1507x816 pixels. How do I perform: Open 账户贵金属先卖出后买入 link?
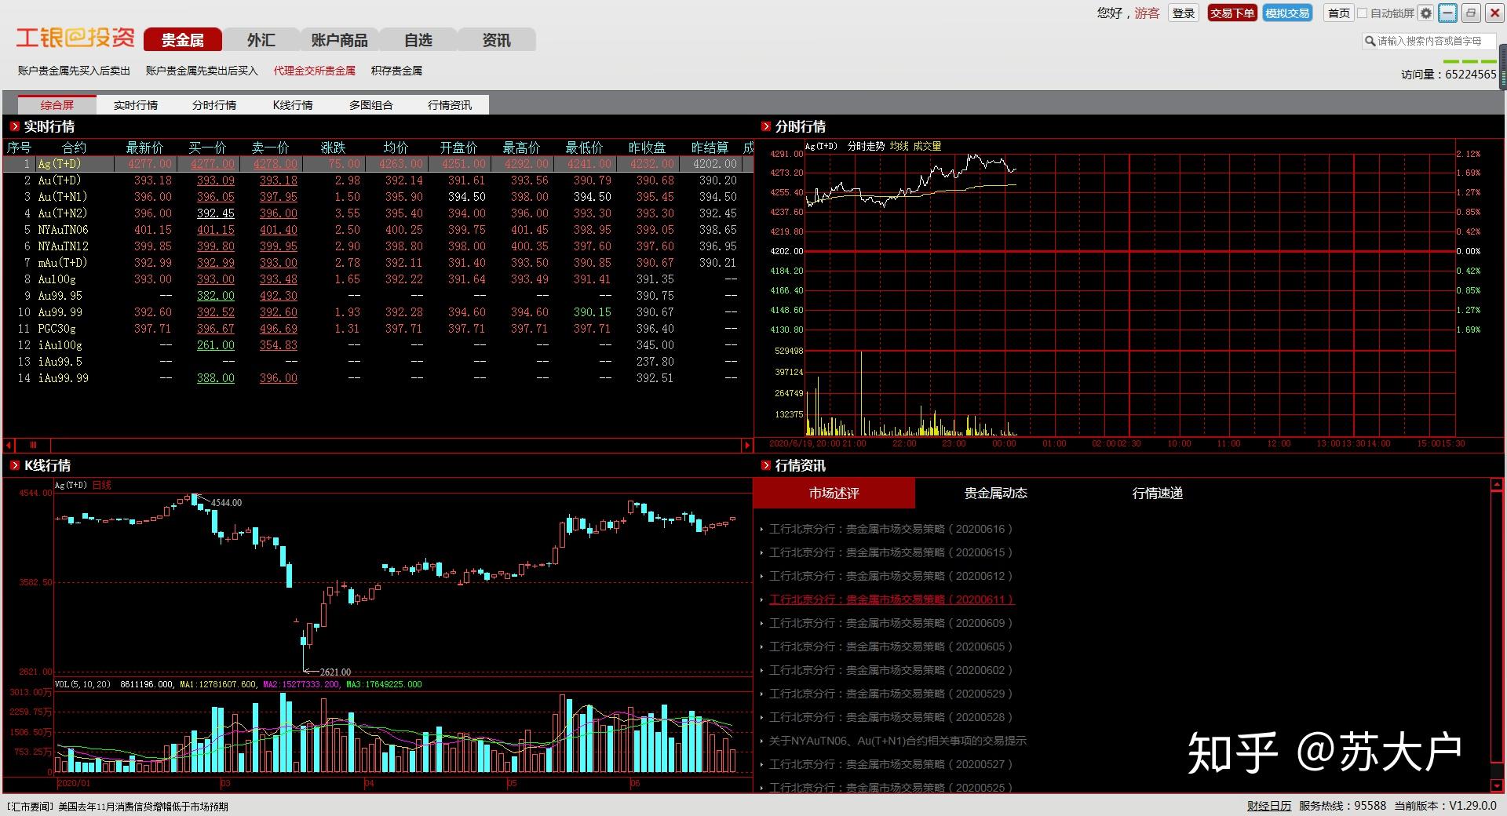(202, 71)
